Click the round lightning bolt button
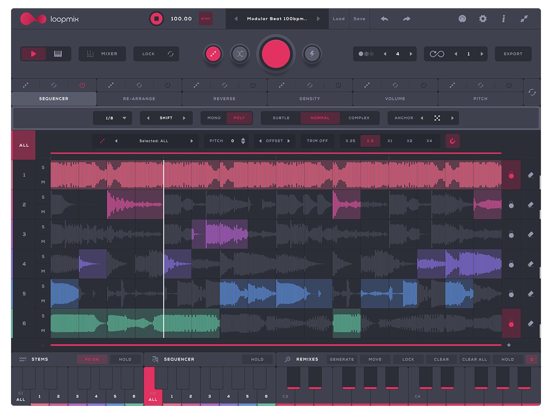Image resolution: width=552 pixels, height=414 pixels. [312, 54]
